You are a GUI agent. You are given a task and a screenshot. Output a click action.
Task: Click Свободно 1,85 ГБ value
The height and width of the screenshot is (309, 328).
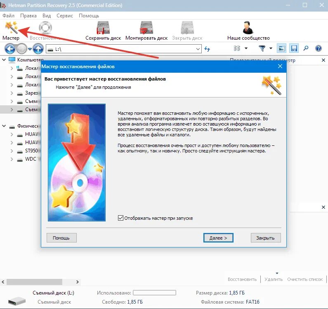[x=135, y=302]
